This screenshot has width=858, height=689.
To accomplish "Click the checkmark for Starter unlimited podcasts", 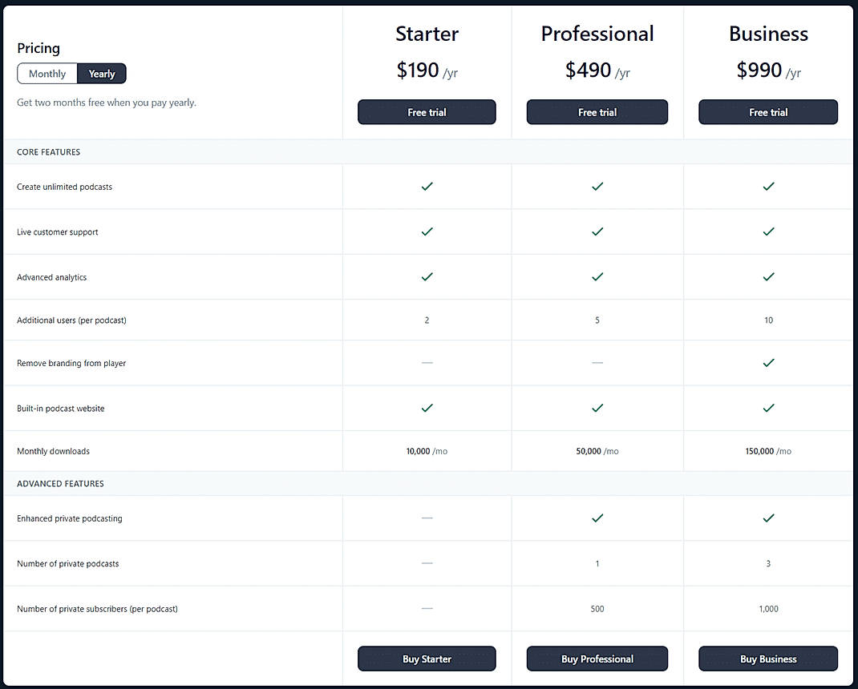I will tap(427, 187).
